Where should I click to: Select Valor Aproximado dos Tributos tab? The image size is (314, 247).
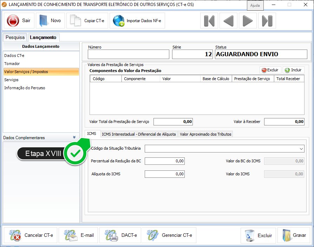tap(205, 134)
